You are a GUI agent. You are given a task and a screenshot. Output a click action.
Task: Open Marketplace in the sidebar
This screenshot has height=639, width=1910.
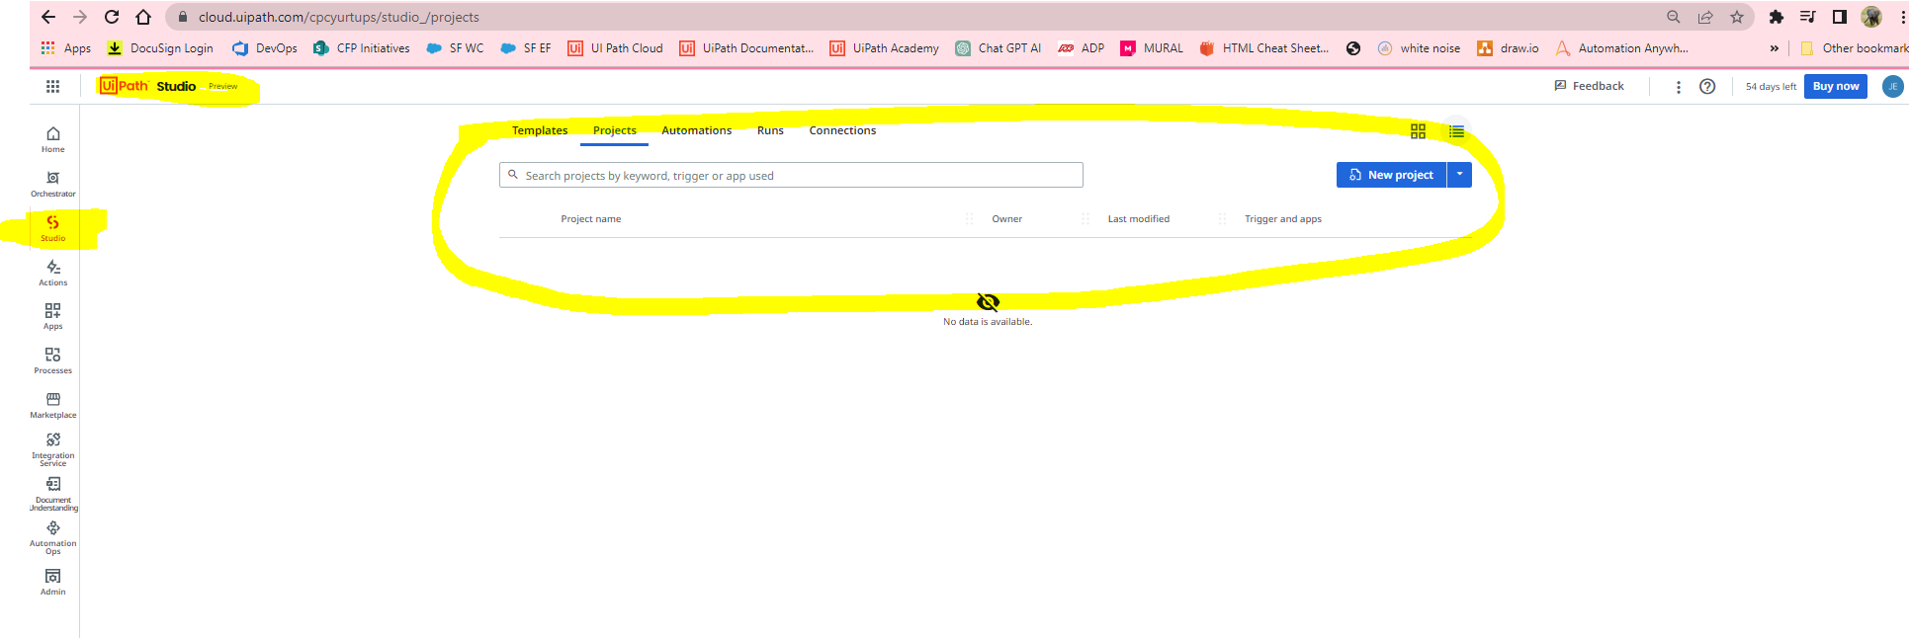pos(53,405)
